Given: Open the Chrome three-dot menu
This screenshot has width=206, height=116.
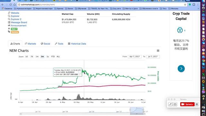Looking at the screenshot, I should tap(198, 5).
